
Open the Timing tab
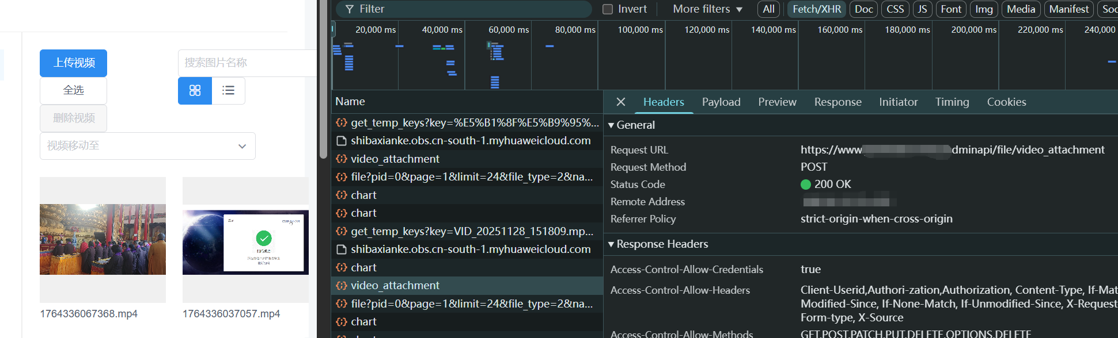tap(952, 102)
